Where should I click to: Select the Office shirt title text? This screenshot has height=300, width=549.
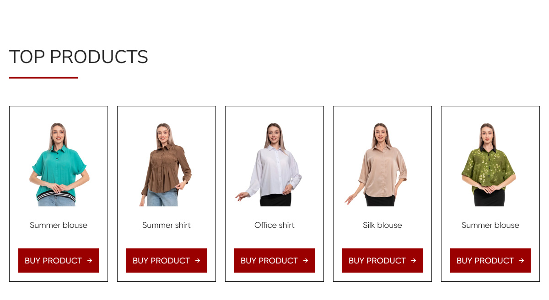(x=274, y=225)
